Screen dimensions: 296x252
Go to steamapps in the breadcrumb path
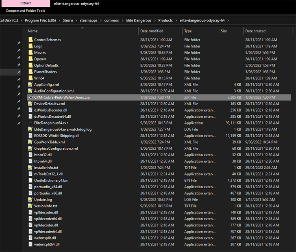(x=89, y=20)
